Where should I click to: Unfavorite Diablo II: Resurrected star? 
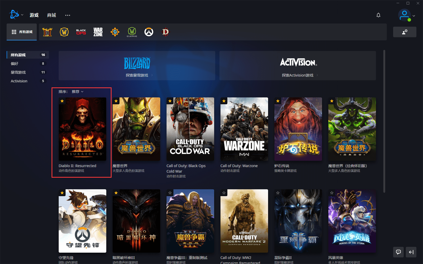pyautogui.click(x=62, y=101)
